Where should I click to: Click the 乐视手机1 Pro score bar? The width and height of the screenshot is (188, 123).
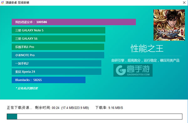click(58, 47)
